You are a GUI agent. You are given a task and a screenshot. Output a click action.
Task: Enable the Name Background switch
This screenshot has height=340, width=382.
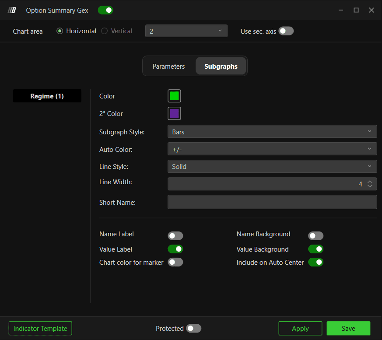click(x=316, y=236)
